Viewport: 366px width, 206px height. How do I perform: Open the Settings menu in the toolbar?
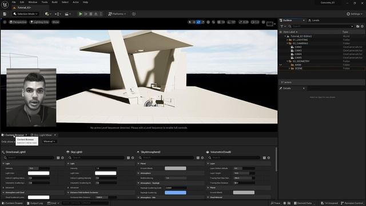pos(355,14)
